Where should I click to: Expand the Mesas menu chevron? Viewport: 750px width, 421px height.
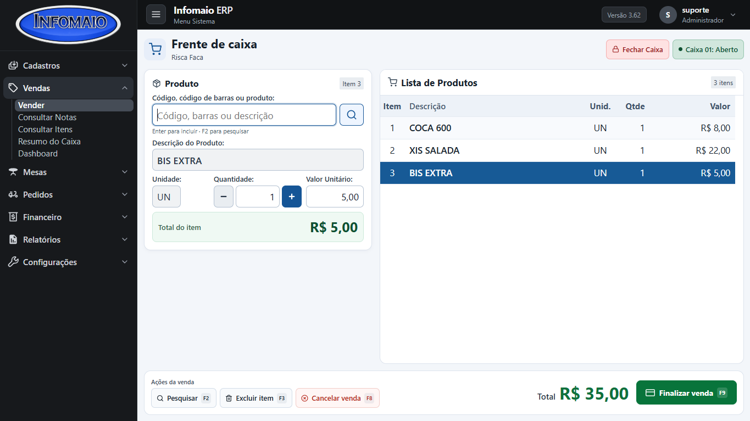click(x=124, y=172)
